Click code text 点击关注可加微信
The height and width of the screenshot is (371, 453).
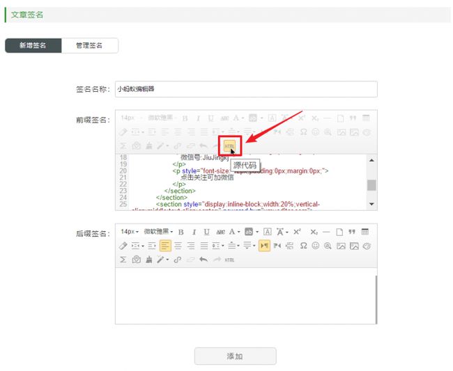pyautogui.click(x=207, y=177)
